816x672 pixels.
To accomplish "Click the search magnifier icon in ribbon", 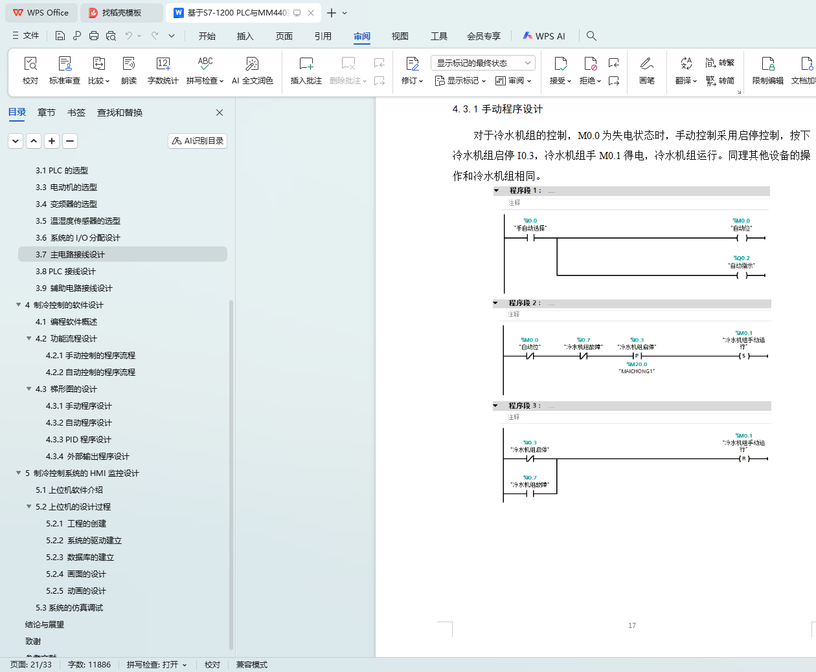I will click(591, 36).
